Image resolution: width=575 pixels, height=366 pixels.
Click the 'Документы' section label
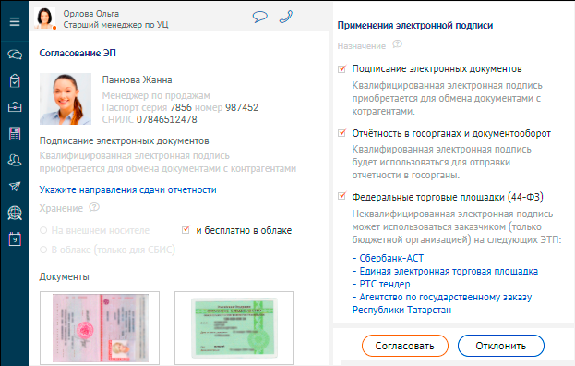(x=65, y=276)
